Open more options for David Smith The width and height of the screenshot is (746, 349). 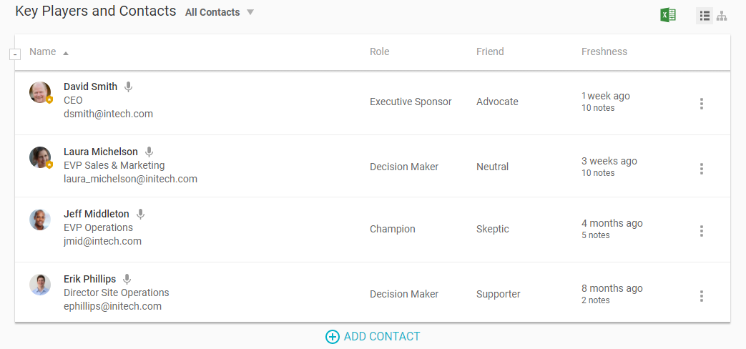click(x=701, y=104)
